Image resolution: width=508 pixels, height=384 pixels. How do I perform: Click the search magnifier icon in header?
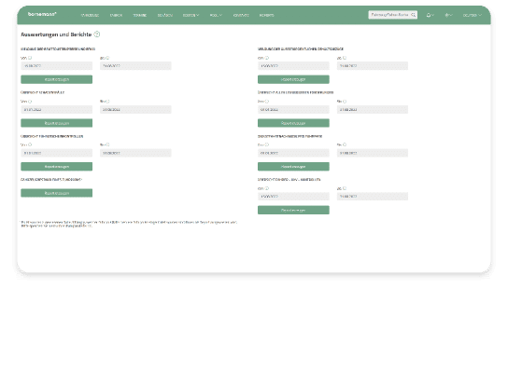[413, 15]
